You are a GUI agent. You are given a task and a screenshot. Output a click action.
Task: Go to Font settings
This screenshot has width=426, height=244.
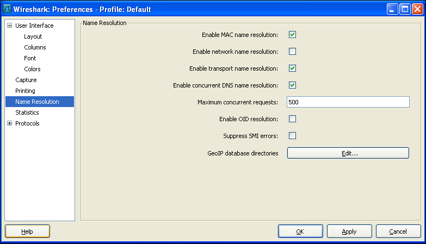(30, 58)
